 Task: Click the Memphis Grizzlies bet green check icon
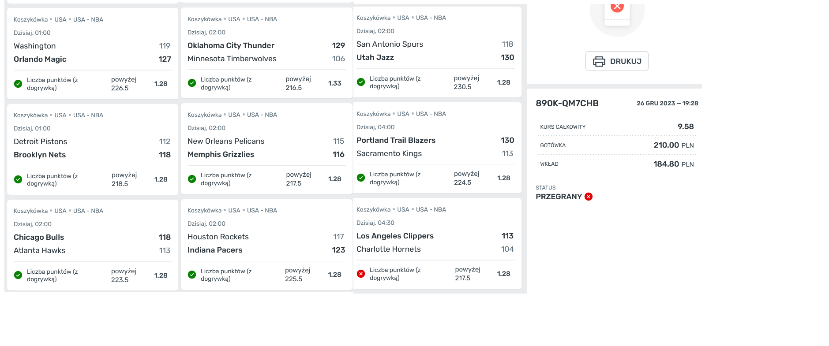coord(192,179)
